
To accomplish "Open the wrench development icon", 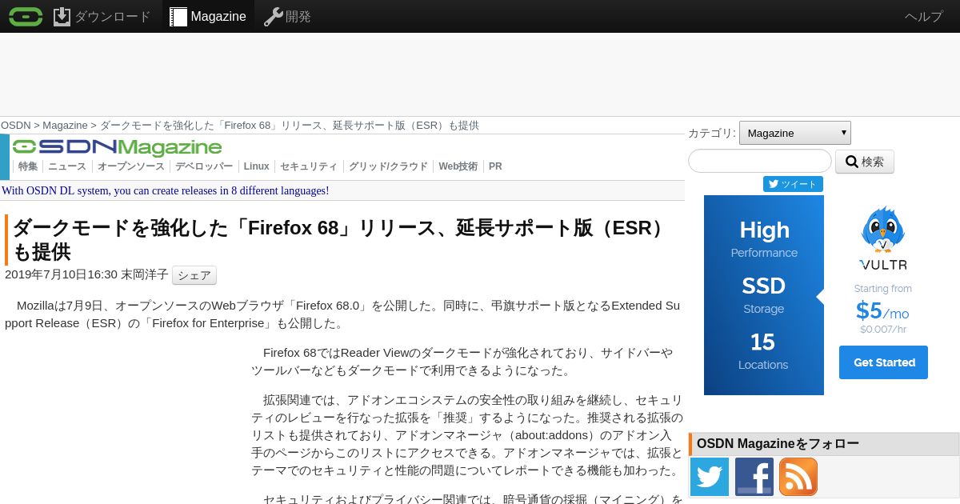I will [x=273, y=16].
